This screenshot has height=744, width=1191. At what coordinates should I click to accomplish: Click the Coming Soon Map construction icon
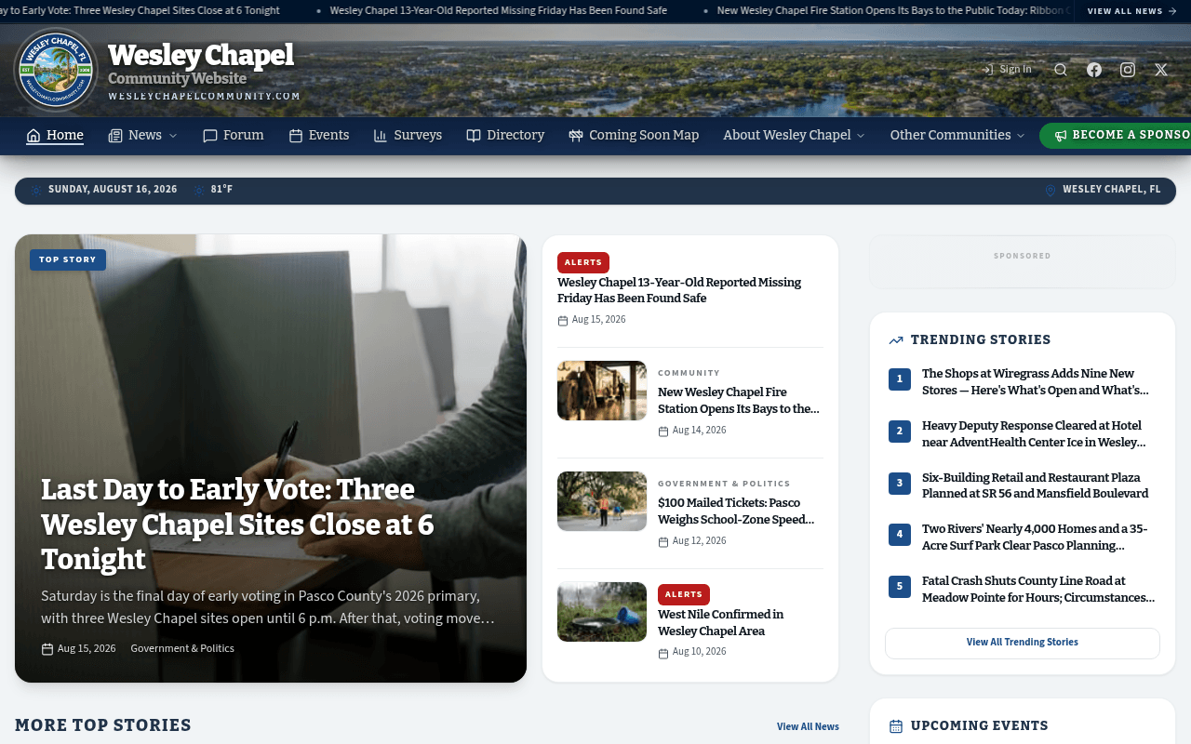click(x=576, y=136)
